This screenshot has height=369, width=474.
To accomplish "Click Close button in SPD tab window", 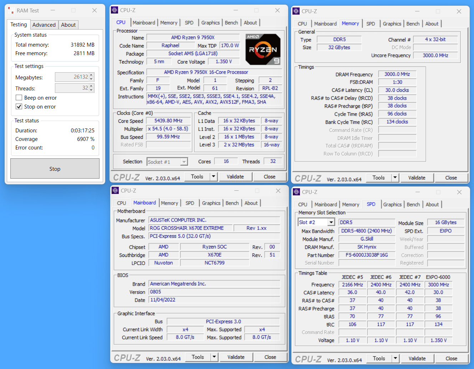I will [452, 358].
